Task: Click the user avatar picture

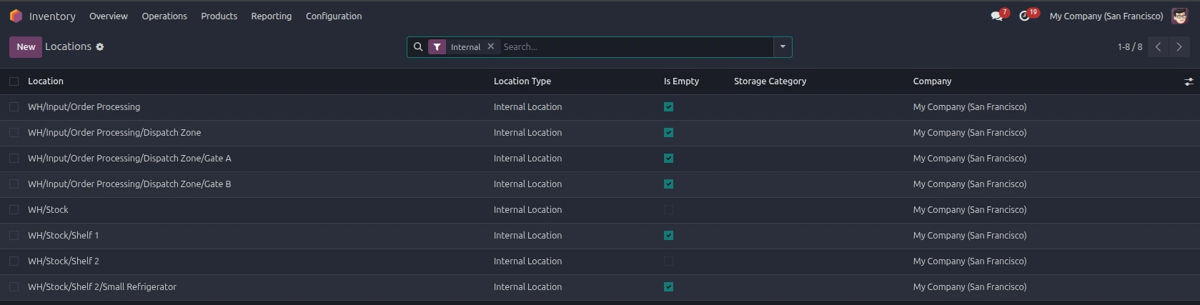Action: pos(1179,16)
